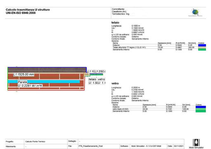Click the 'vetro' section heading
Screen dimensions: 211x149
[115, 84]
